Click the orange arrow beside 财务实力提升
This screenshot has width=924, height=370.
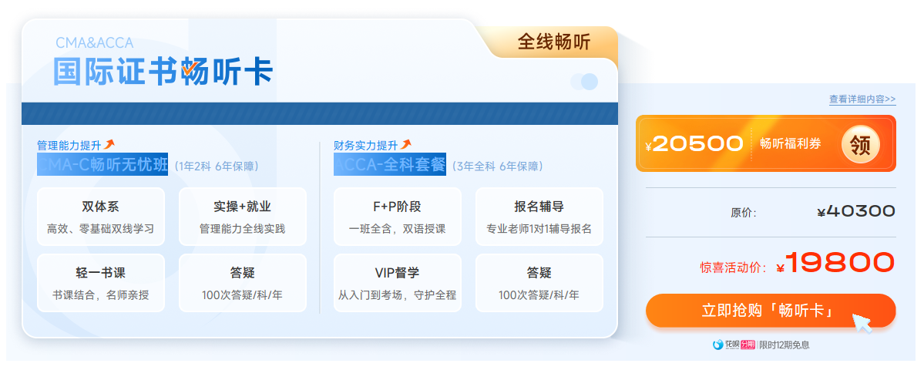pyautogui.click(x=406, y=144)
